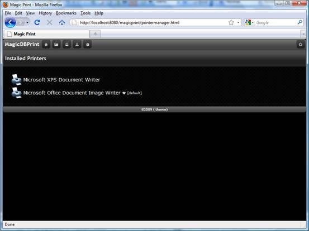Open the printer icon in MagicDBPrint toolbar
This screenshot has width=309, height=231.
click(x=67, y=45)
